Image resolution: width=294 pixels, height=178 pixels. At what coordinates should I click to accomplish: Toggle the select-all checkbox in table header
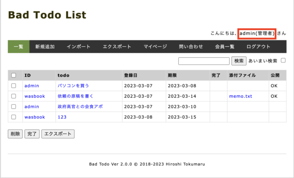(13, 75)
